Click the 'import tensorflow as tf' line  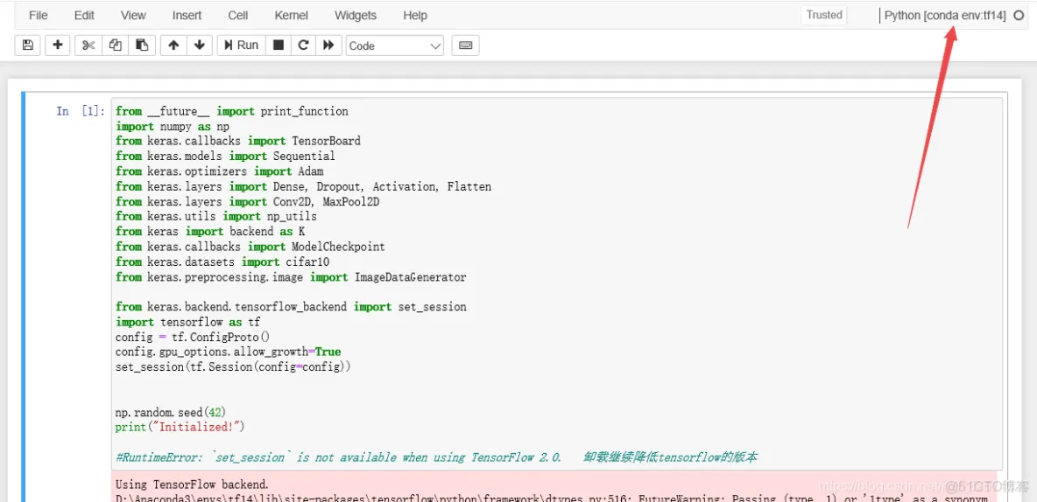click(187, 322)
